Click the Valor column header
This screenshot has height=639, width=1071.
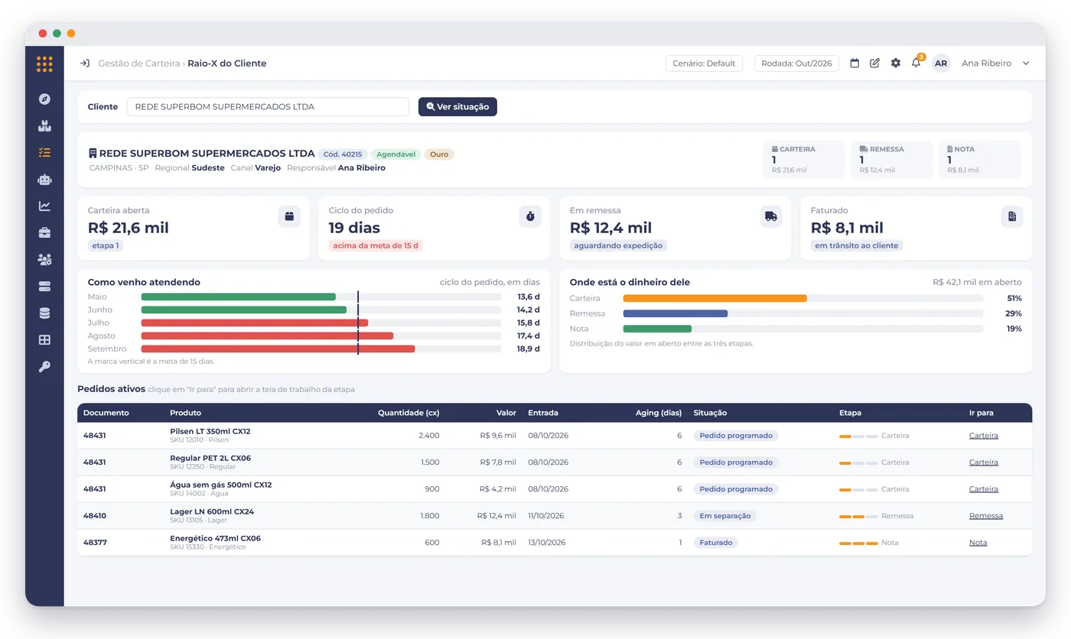tap(506, 413)
